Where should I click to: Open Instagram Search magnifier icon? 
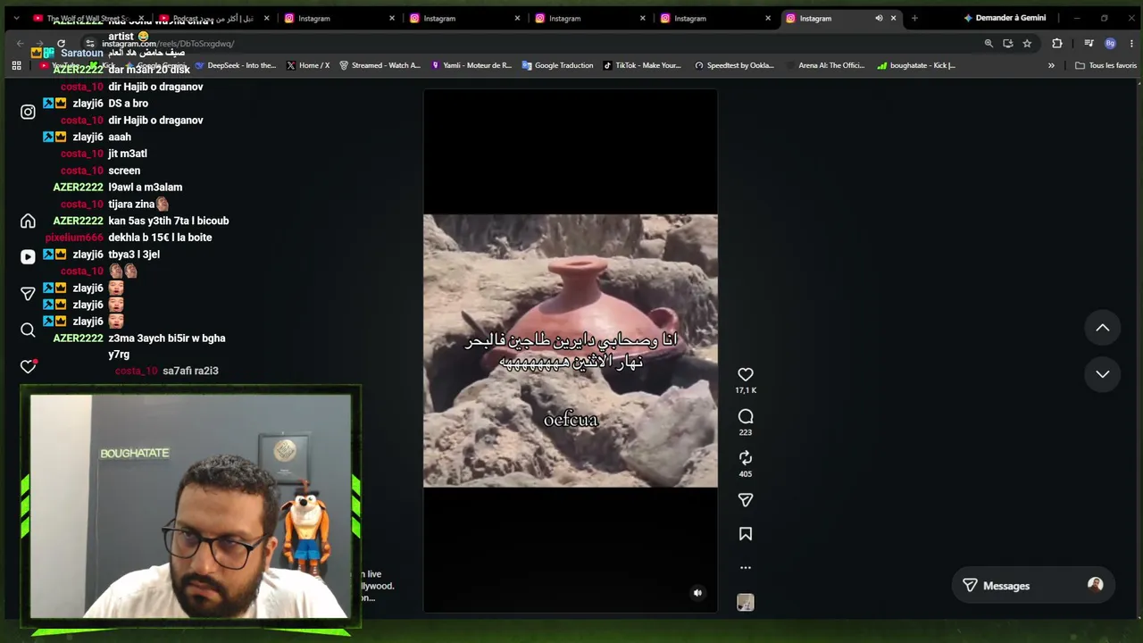28,330
